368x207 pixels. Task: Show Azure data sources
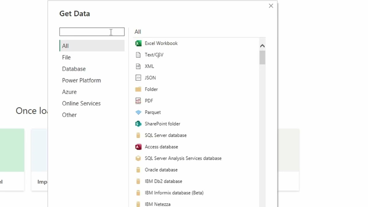(92, 92)
